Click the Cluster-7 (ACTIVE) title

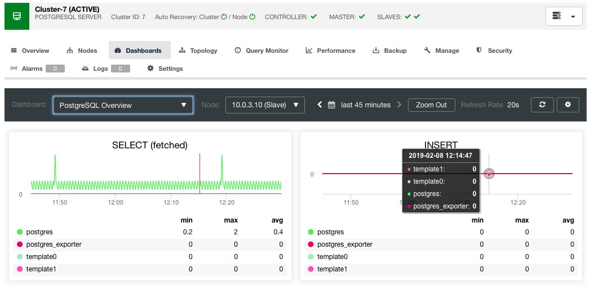67,10
